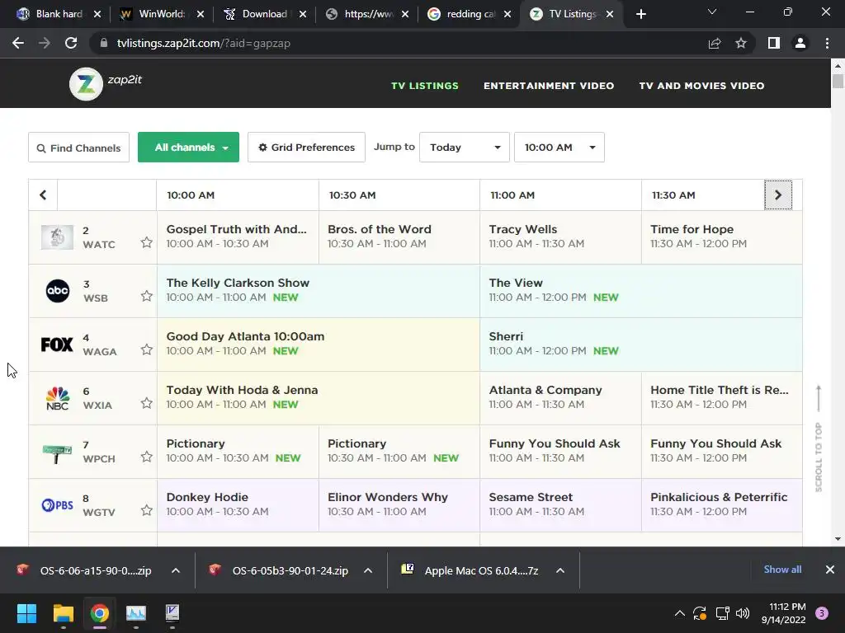Click Show all downloads

[782, 570]
